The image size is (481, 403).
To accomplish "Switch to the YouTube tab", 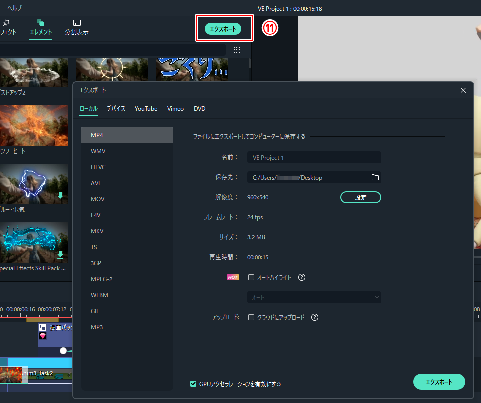I will point(146,109).
